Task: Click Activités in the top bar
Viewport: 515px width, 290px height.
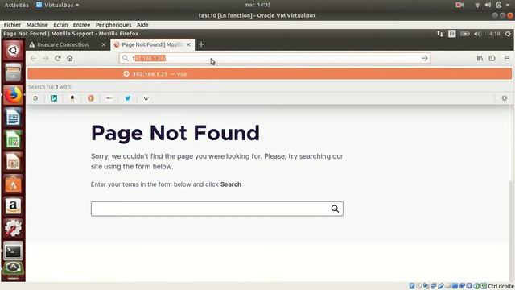Action: [x=16, y=5]
